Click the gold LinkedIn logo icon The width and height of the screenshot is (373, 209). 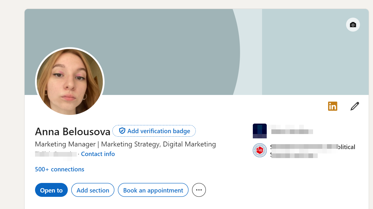pos(332,106)
